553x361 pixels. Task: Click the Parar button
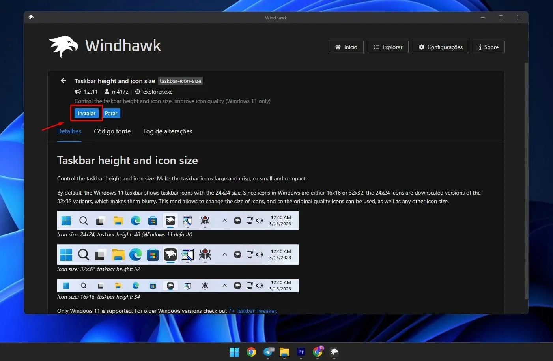click(111, 113)
